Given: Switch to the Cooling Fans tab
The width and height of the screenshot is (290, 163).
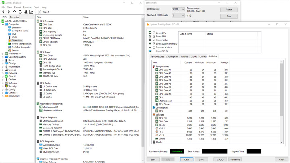Looking at the screenshot, I should [172, 57].
